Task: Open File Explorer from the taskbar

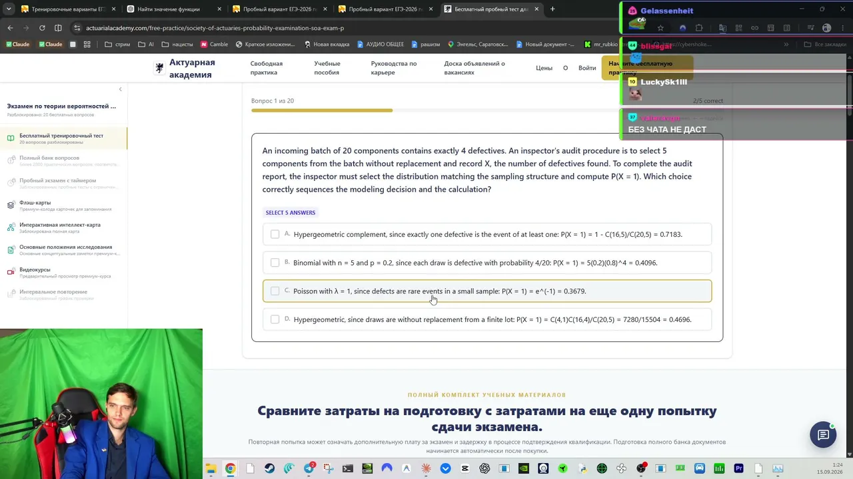Action: [211, 468]
